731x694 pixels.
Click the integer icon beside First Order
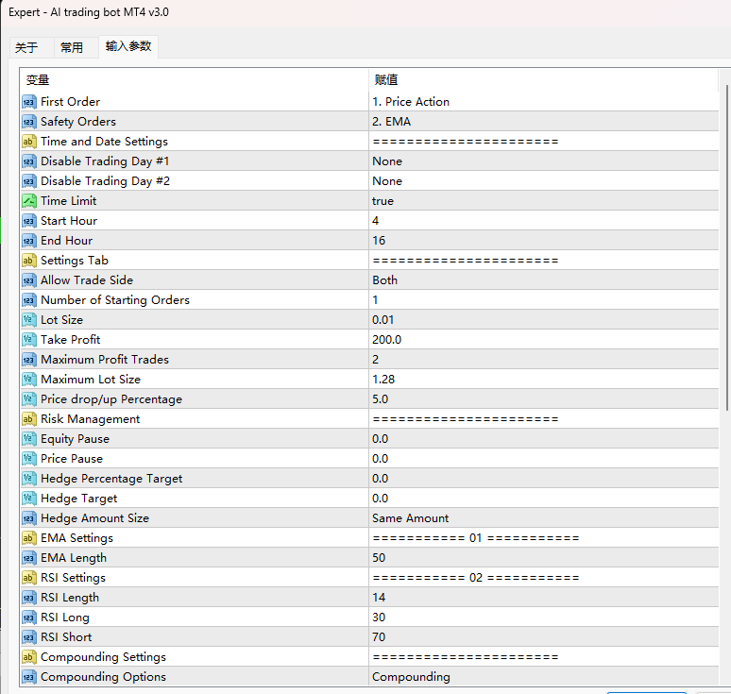(x=29, y=102)
